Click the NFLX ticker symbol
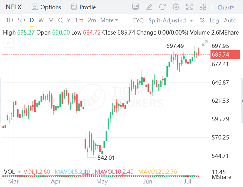 pos(14,7)
